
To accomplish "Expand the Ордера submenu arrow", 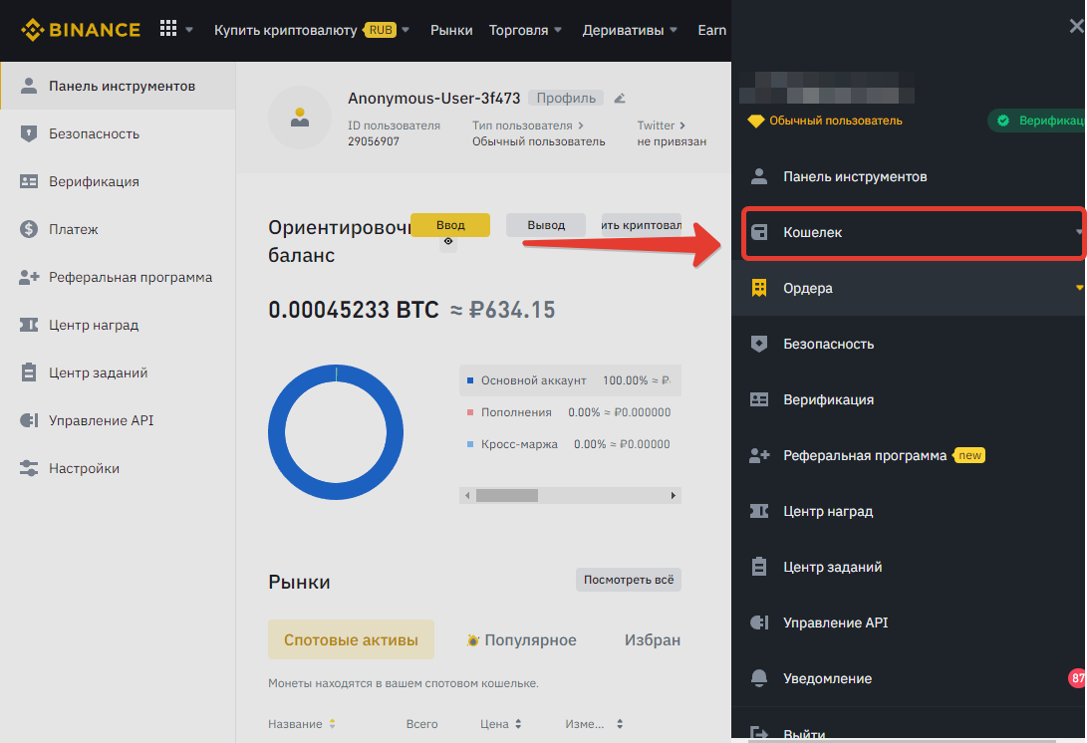I will [x=1080, y=288].
